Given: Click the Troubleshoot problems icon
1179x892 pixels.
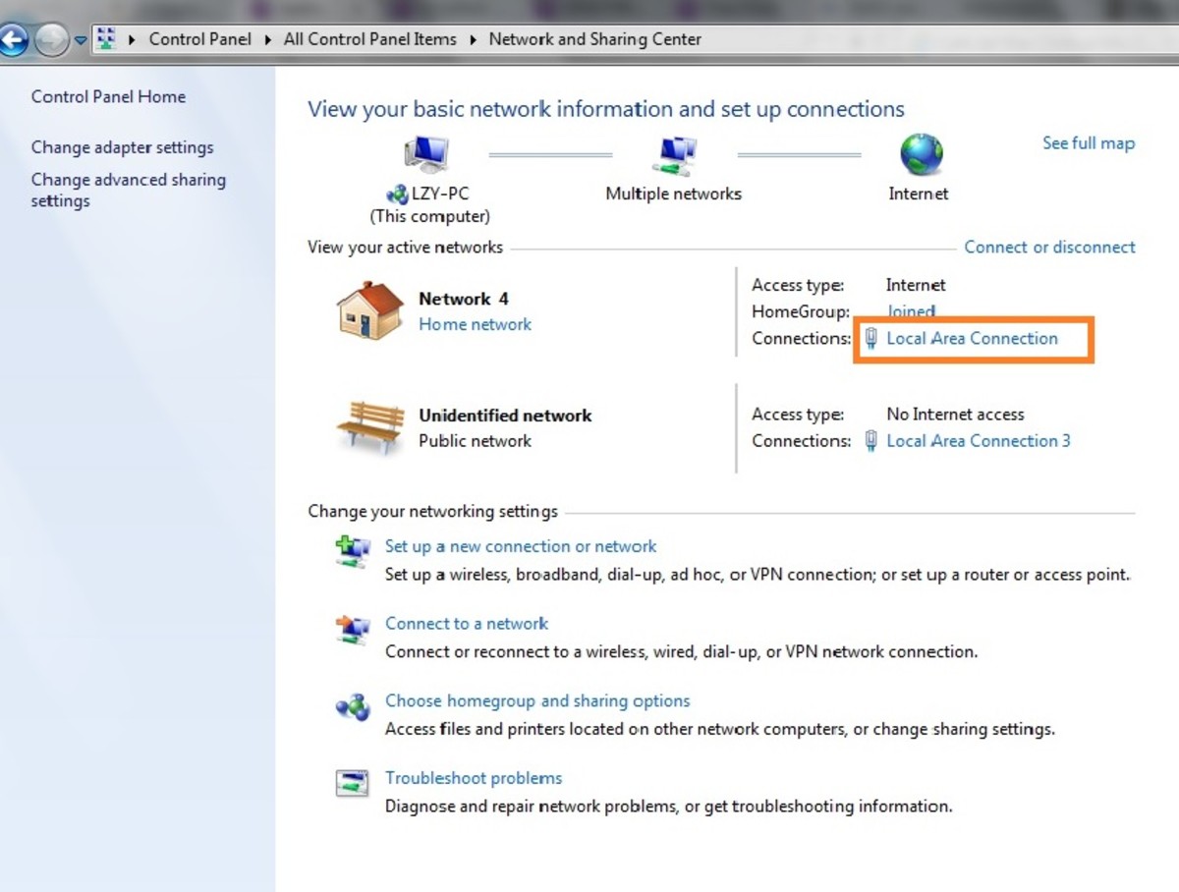Looking at the screenshot, I should (x=352, y=783).
